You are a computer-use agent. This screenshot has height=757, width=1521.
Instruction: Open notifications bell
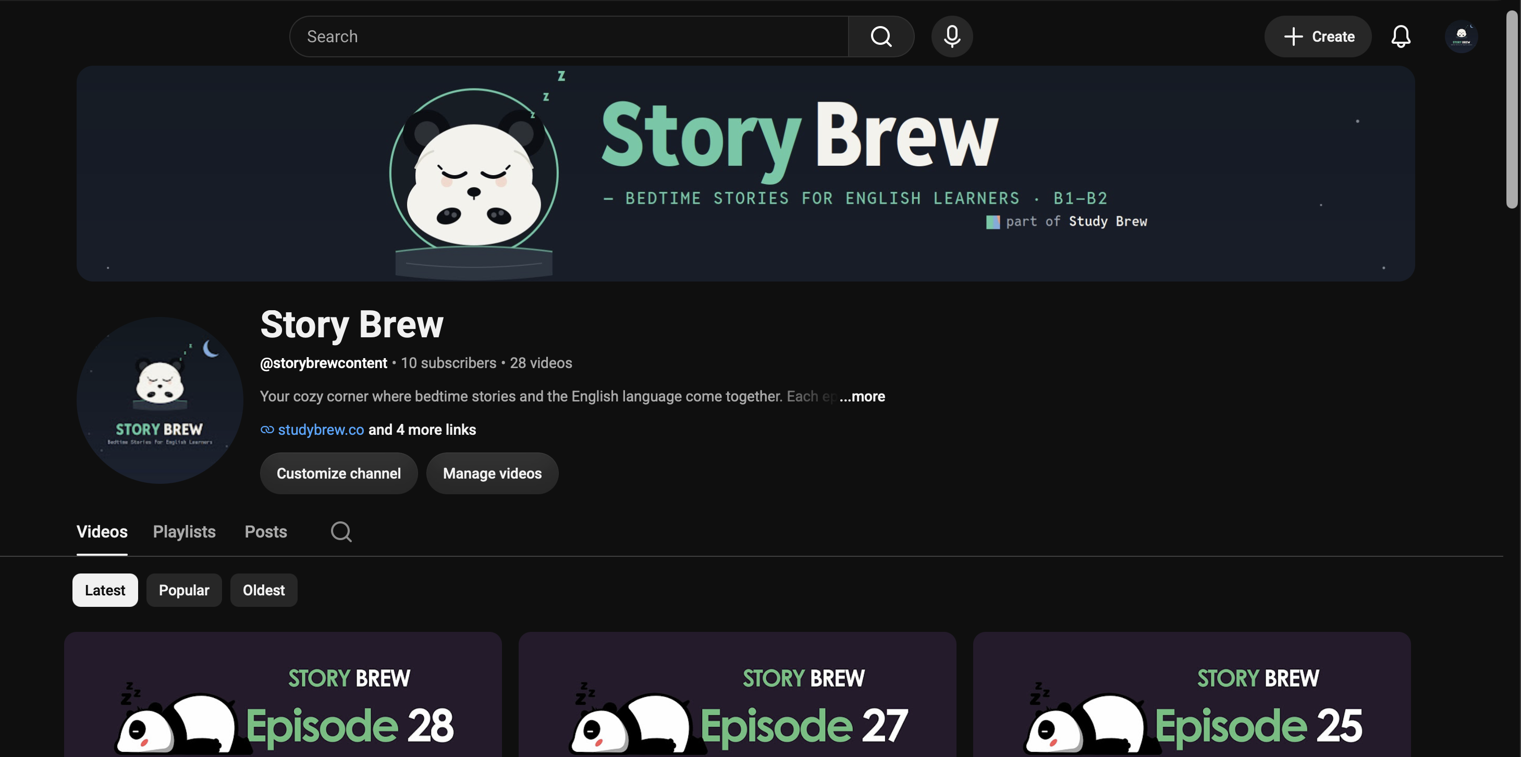pyautogui.click(x=1401, y=36)
